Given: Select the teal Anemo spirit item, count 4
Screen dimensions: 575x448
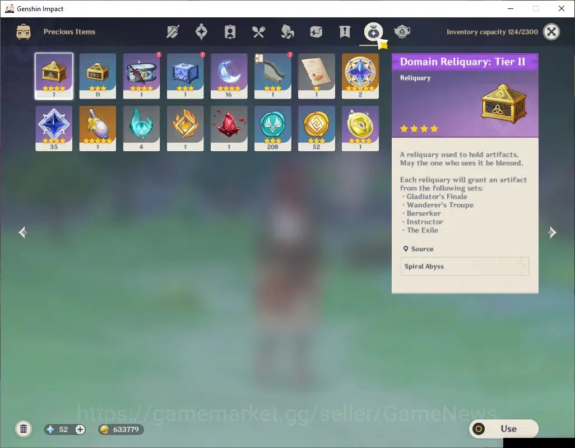Looking at the screenshot, I should [x=142, y=129].
